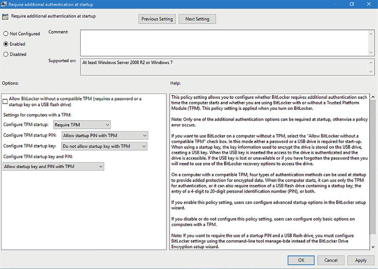The height and width of the screenshot is (269, 378).
Task: Select the Enabled radio button
Action: [6, 44]
